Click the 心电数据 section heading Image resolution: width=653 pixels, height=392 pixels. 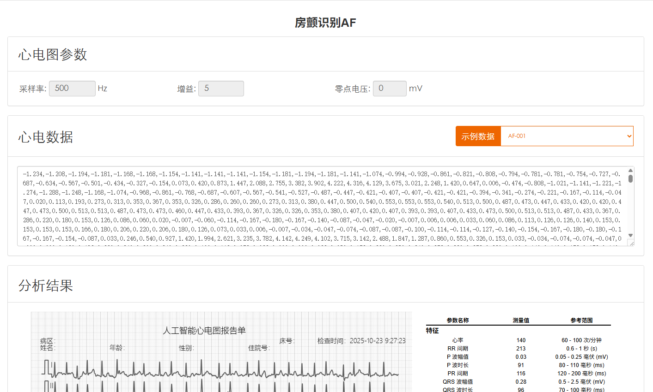click(x=46, y=137)
